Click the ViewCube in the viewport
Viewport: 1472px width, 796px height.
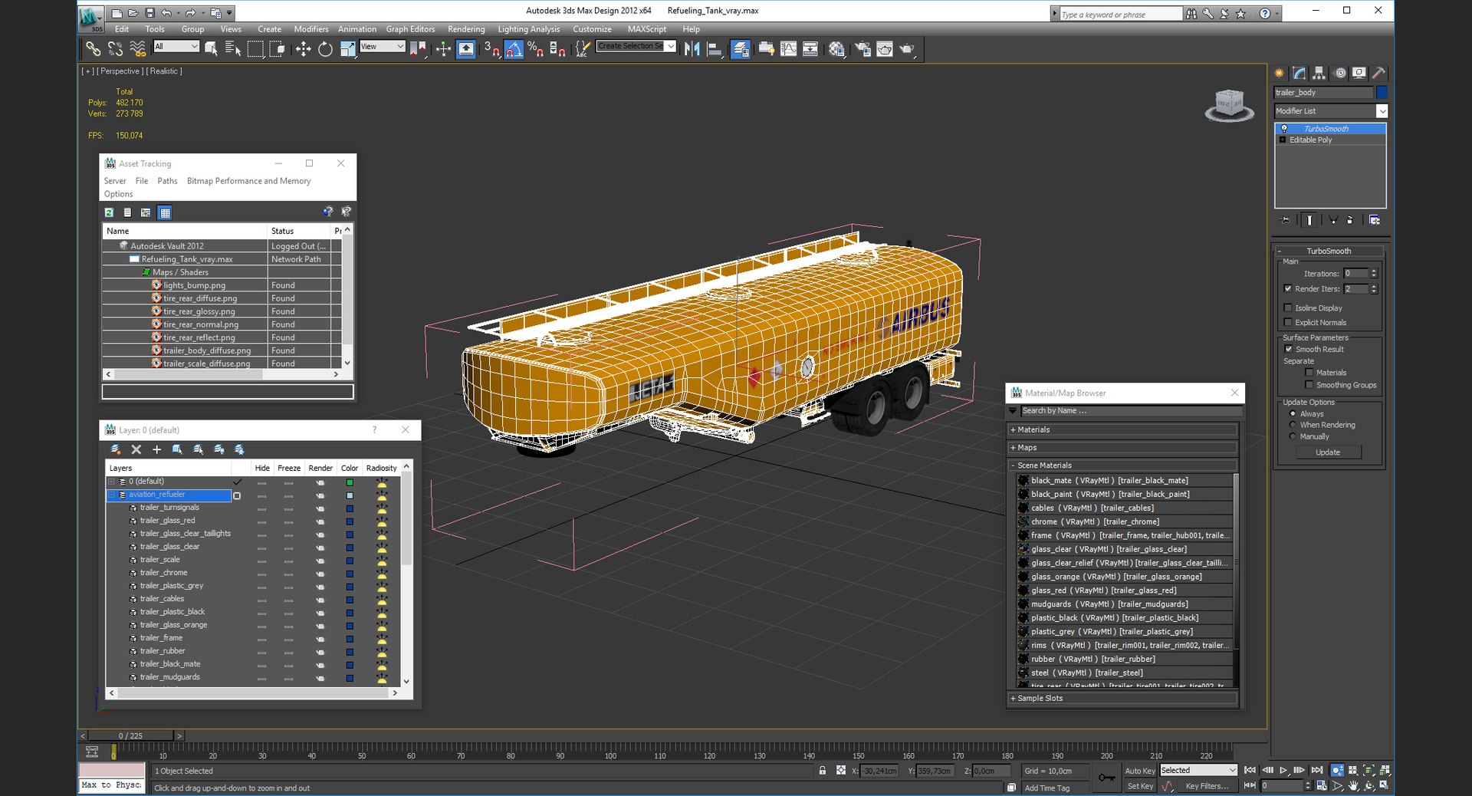point(1229,104)
